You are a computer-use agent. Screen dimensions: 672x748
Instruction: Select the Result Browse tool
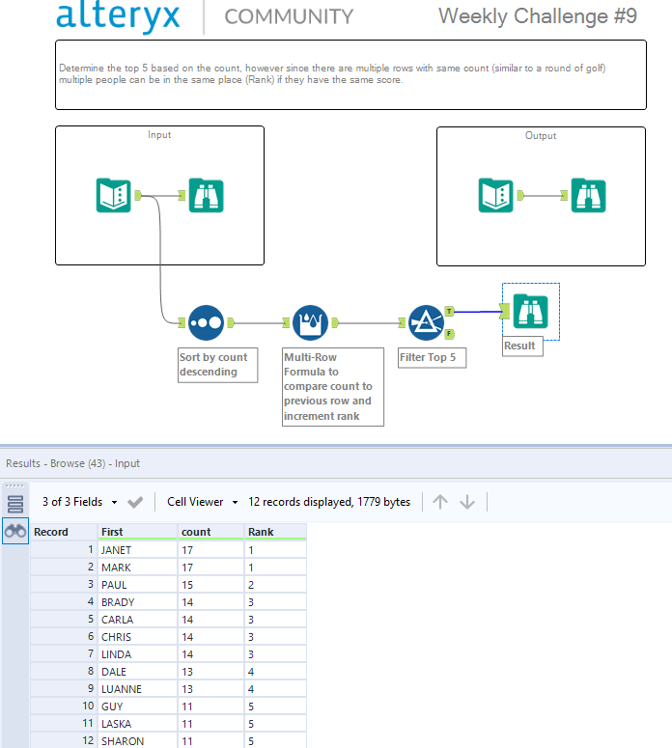(530, 311)
